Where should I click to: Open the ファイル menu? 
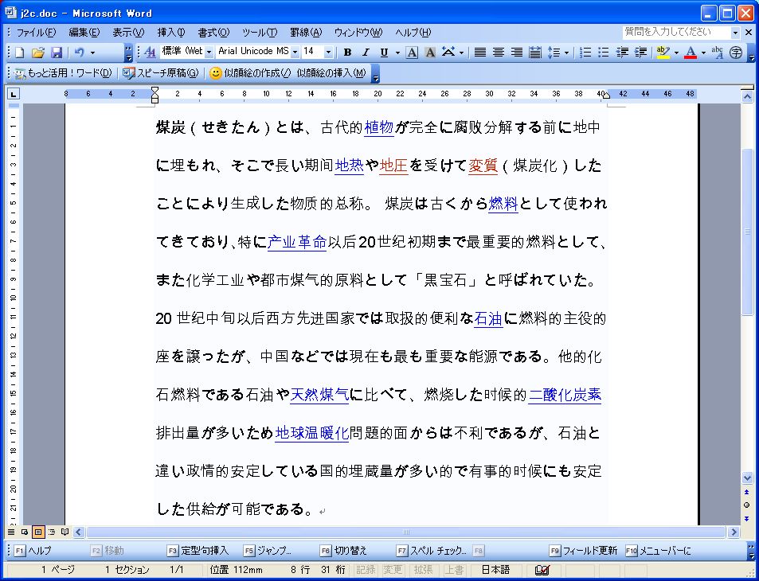[37, 33]
